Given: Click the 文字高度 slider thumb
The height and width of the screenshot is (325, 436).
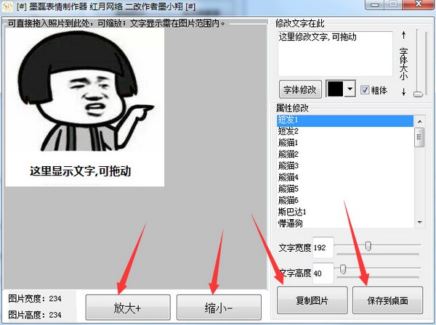Looking at the screenshot, I should 343,269.
